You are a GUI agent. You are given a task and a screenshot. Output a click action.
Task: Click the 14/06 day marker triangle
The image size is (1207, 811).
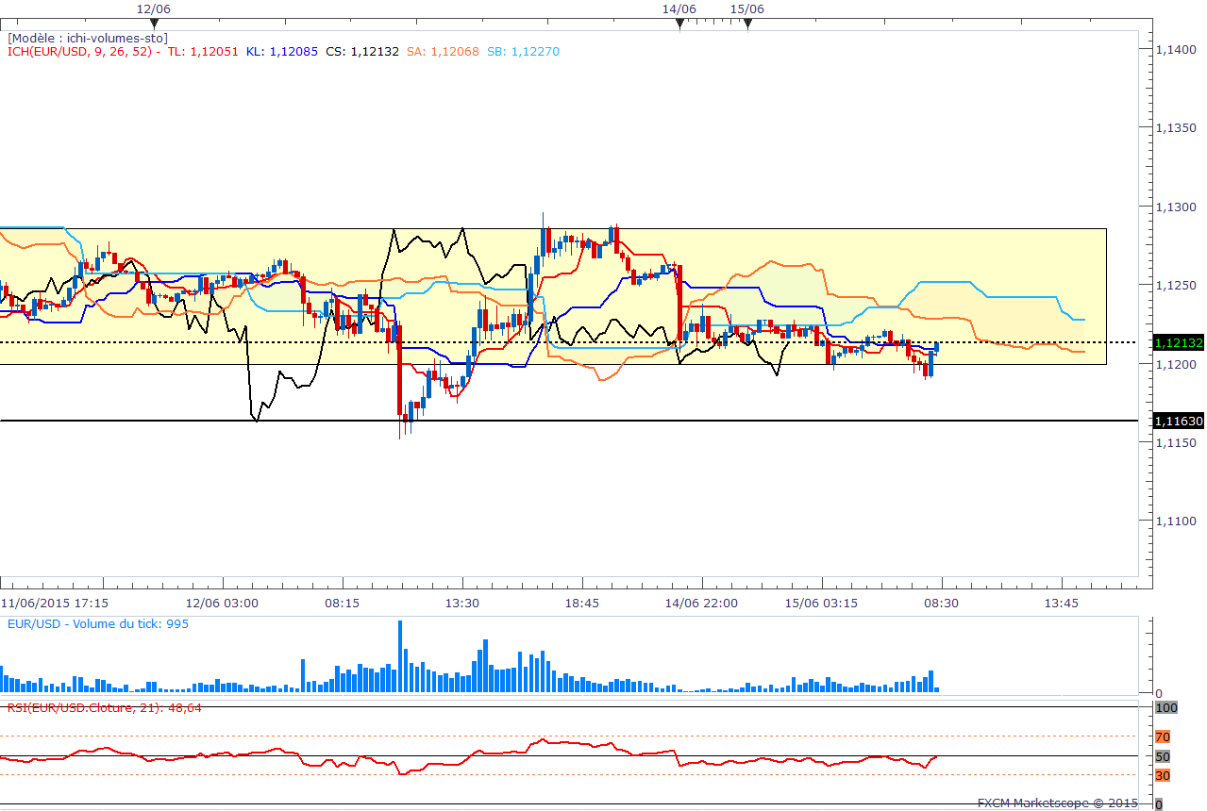coord(679,25)
